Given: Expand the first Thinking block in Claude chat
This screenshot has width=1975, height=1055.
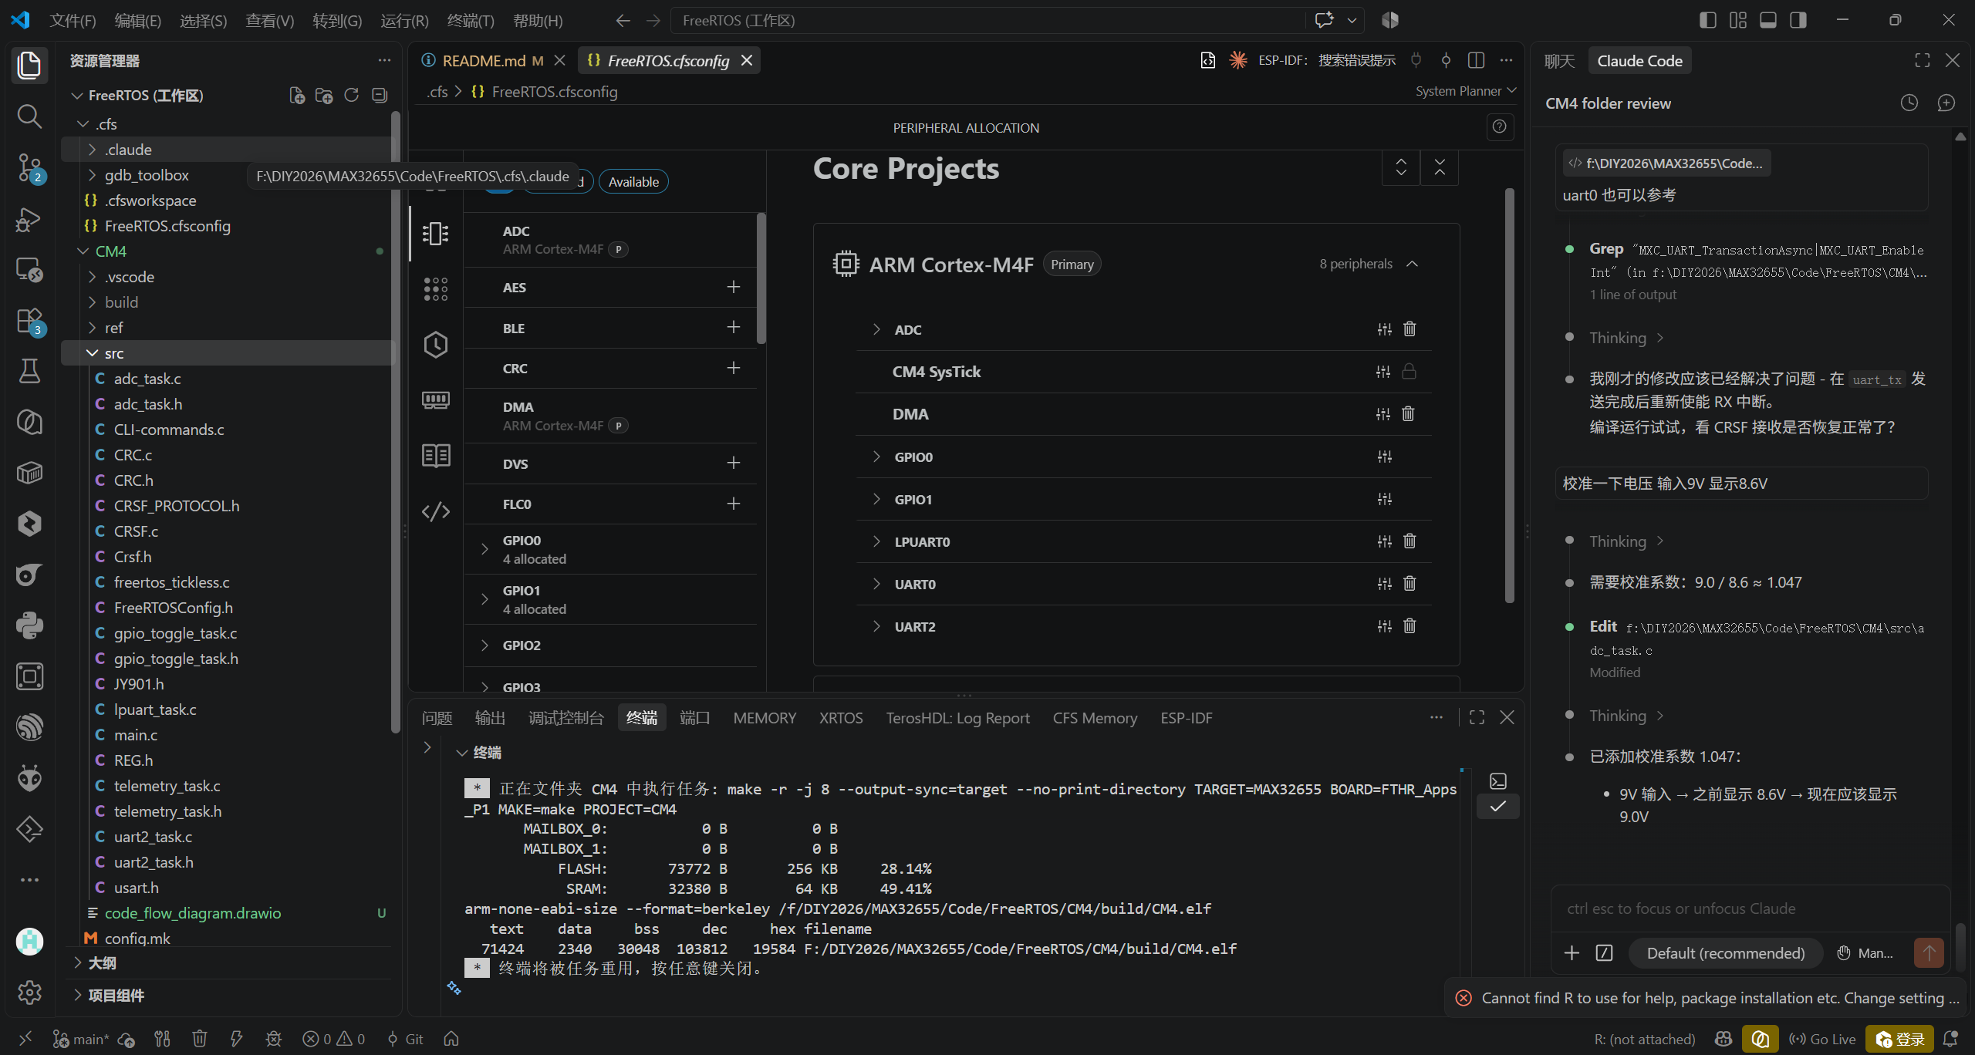Looking at the screenshot, I should point(1626,338).
